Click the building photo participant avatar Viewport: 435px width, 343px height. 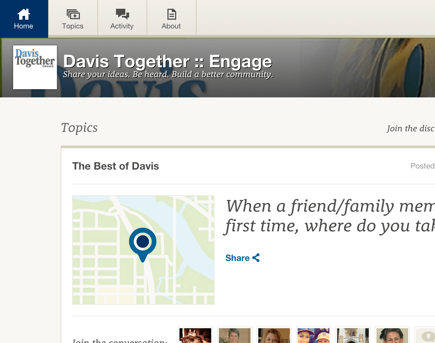(353, 335)
